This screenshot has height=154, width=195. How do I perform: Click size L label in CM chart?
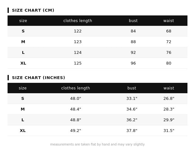(x=23, y=53)
